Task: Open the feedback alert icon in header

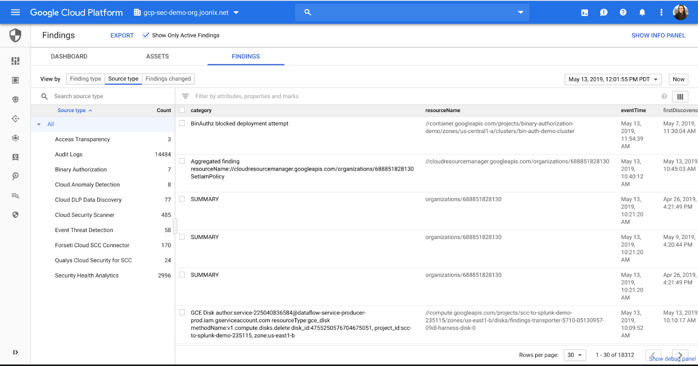Action: click(x=604, y=13)
